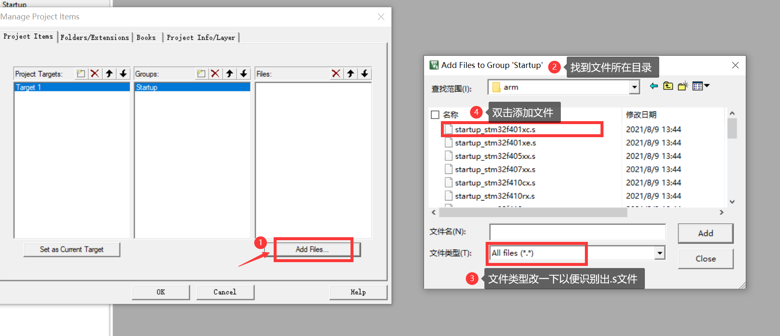Expand the 查找范围 look-in dropdown
Image resolution: width=780 pixels, height=336 pixels.
[634, 87]
